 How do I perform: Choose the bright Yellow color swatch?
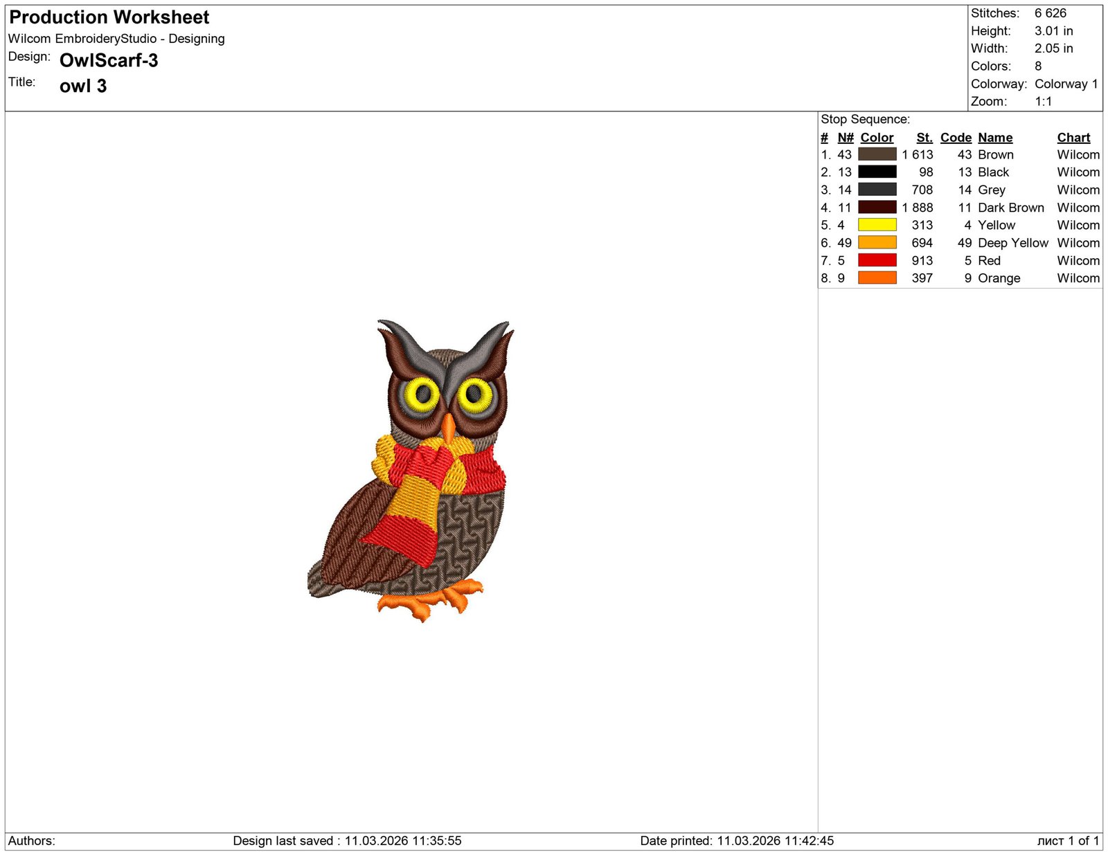pyautogui.click(x=877, y=225)
